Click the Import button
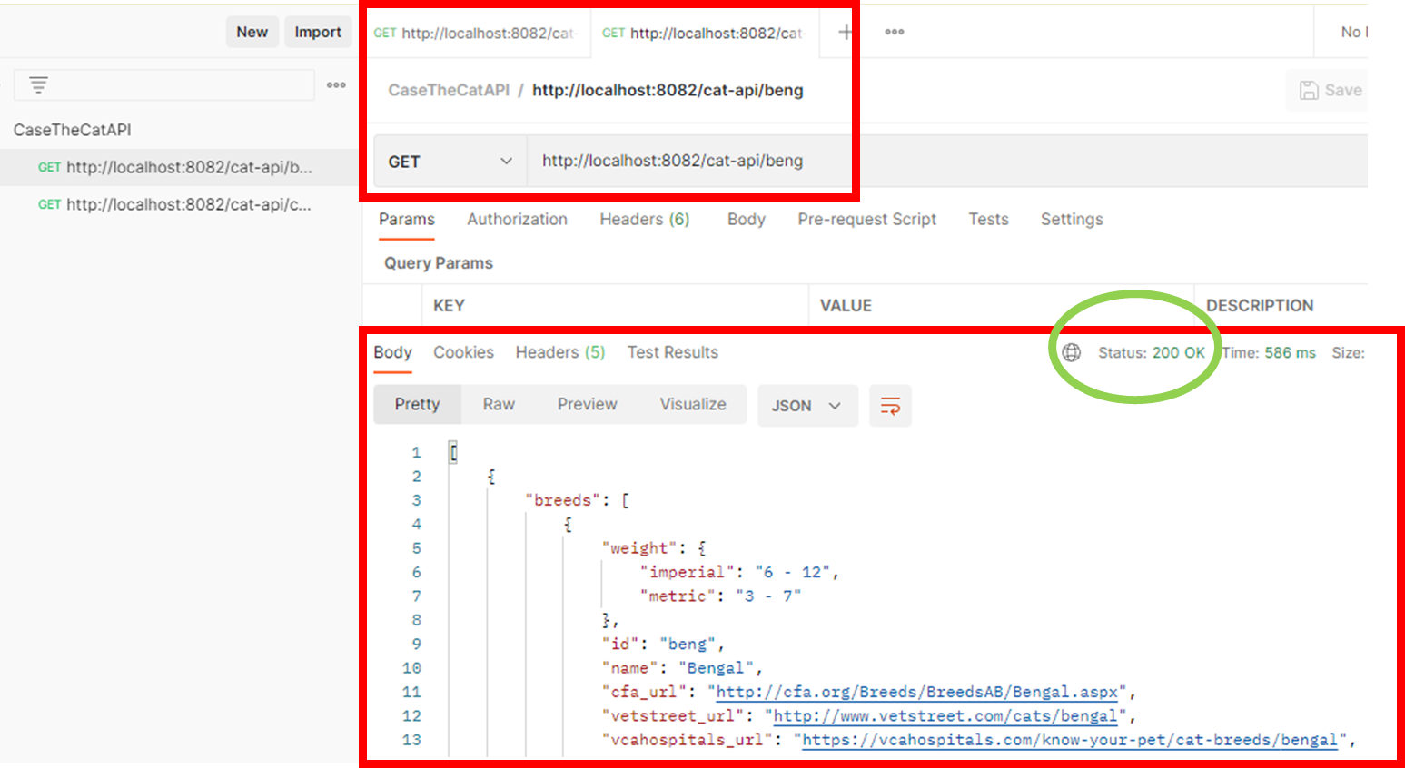Viewport: 1405px width, 768px height. [318, 32]
